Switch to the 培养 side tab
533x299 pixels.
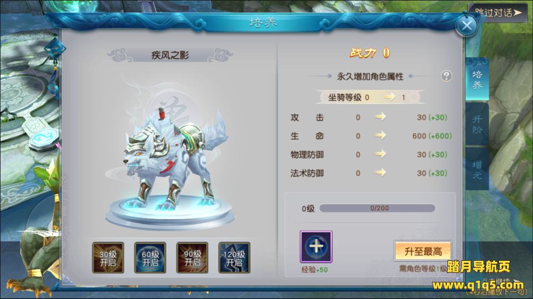pyautogui.click(x=477, y=79)
